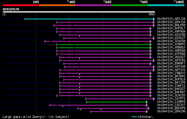Click the orange ~40% identity legend segment
Viewport: 187px width, 119px height.
pyautogui.click(x=57, y=5)
